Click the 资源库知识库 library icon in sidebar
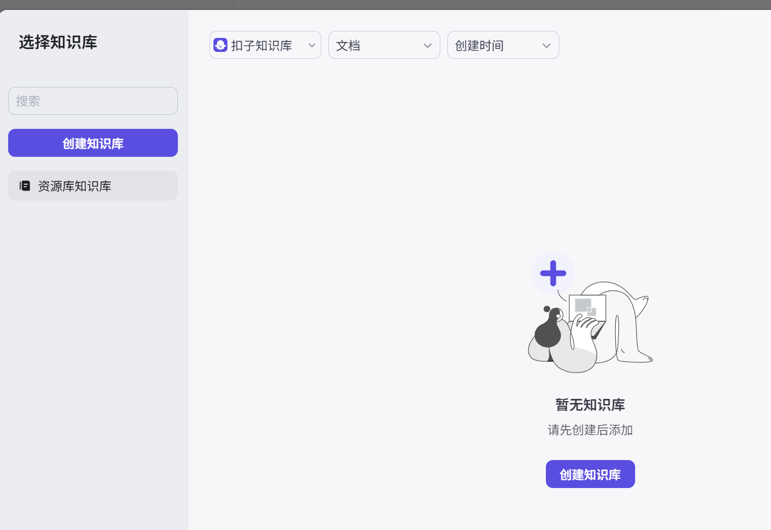Screen dimensions: 771x530 24,185
